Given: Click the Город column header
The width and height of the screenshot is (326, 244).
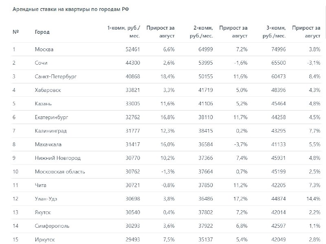Looking at the screenshot, I should 42,32.
